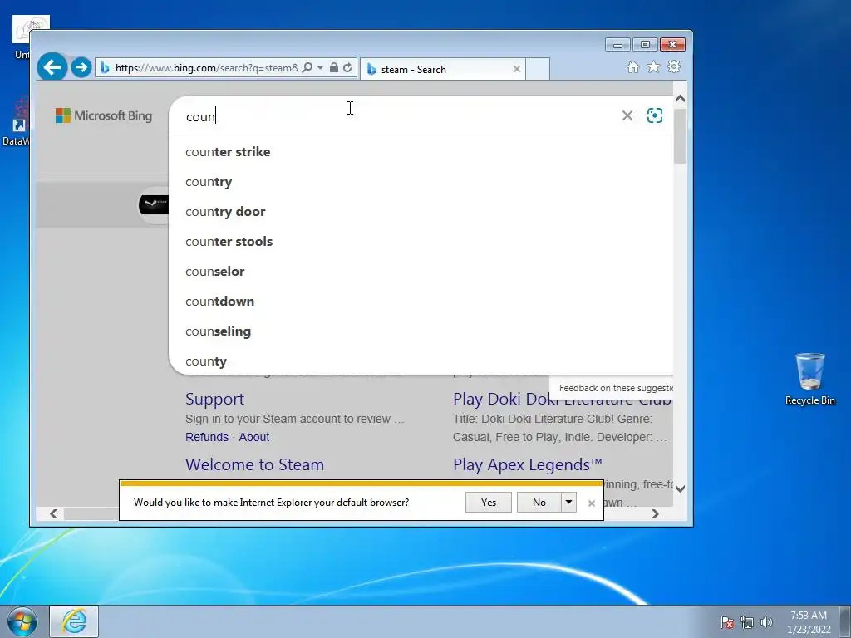This screenshot has width=851, height=638.
Task: Choose the 'counseling' suggestion
Action: tap(421, 331)
